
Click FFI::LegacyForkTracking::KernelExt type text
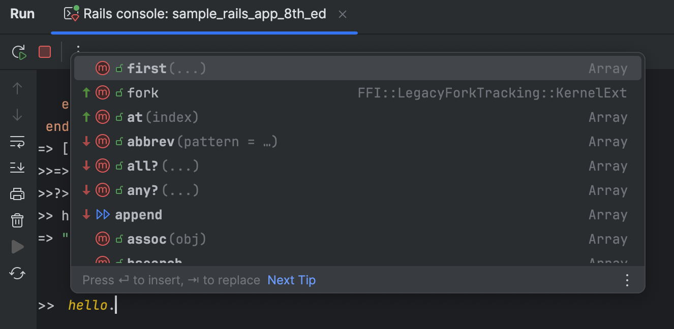(x=492, y=93)
